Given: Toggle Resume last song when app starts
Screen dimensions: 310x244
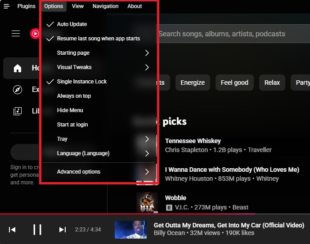Looking at the screenshot, I should click(99, 39).
